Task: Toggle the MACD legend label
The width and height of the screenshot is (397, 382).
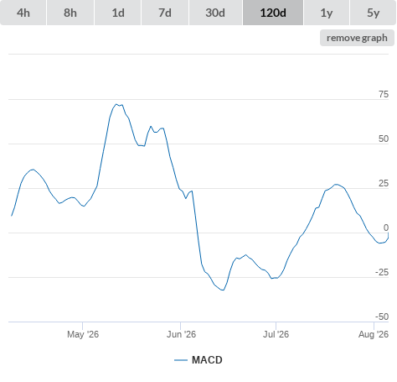Action: [x=207, y=360]
